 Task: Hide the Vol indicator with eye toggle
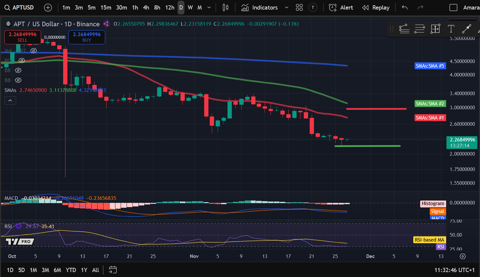(34, 51)
